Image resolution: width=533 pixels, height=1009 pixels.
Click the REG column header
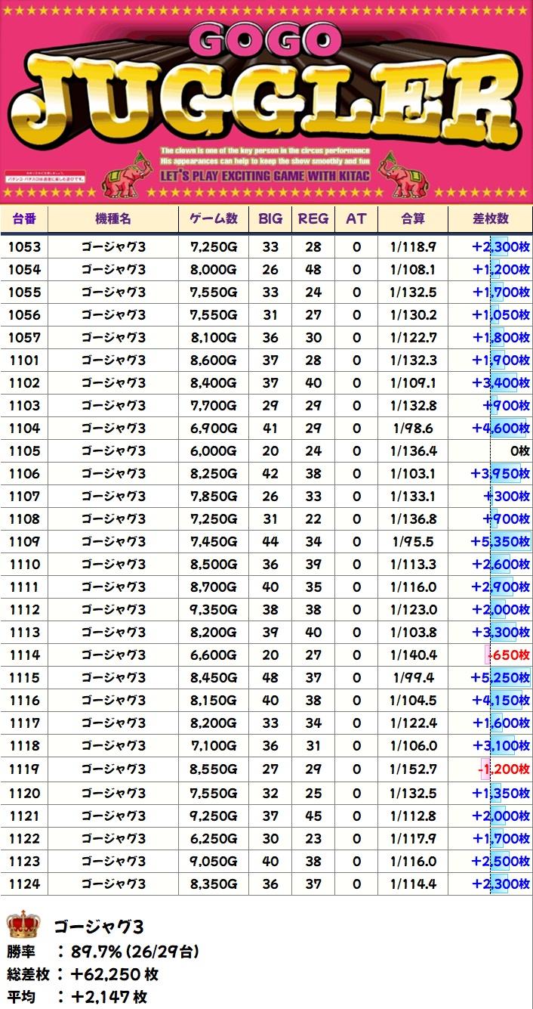pos(313,218)
